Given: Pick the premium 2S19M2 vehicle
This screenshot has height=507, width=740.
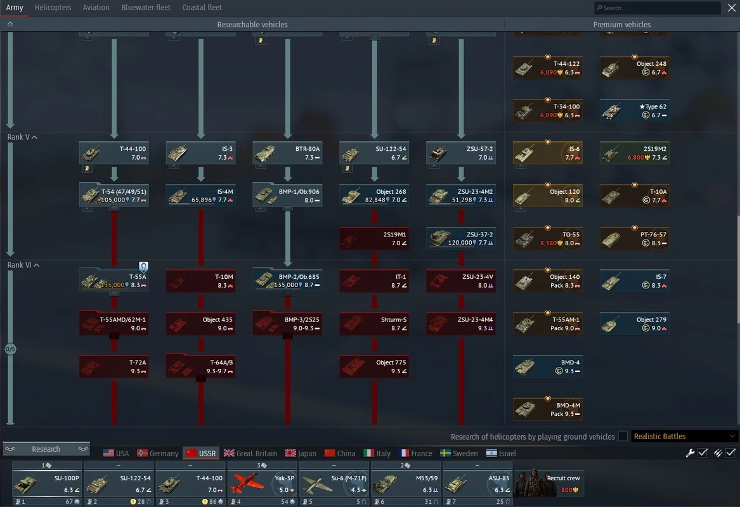Looking at the screenshot, I should (x=634, y=153).
